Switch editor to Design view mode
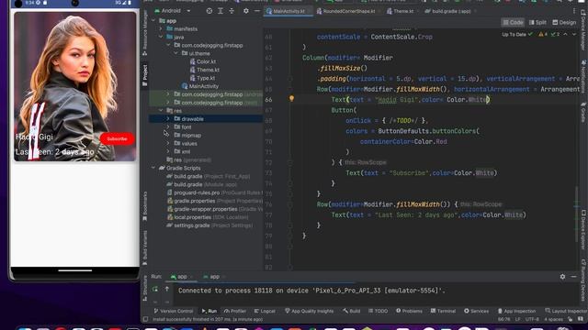 click(x=564, y=22)
